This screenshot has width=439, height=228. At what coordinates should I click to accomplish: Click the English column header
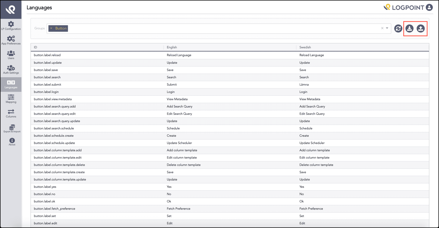pyautogui.click(x=172, y=47)
